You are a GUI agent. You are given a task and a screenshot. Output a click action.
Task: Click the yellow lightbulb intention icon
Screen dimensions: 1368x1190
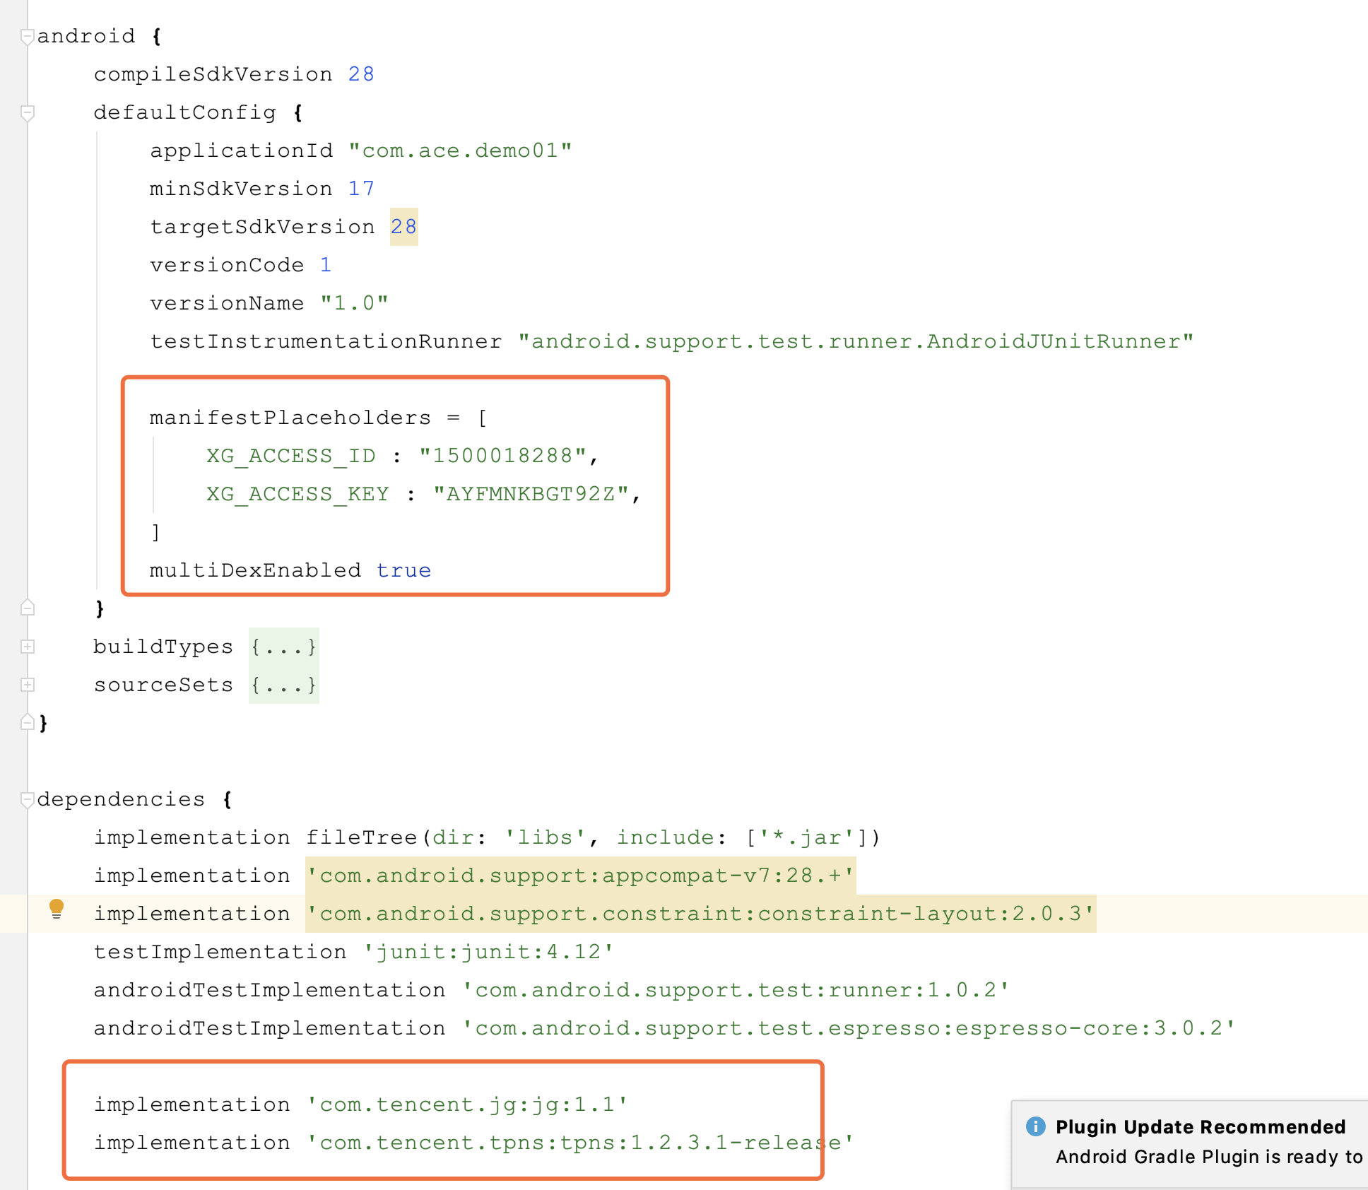click(x=57, y=909)
